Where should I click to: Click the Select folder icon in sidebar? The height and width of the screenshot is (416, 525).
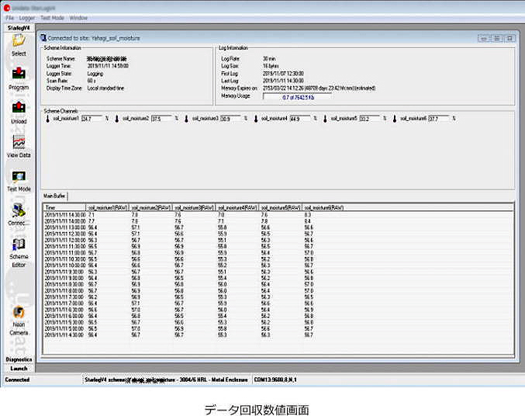(19, 42)
